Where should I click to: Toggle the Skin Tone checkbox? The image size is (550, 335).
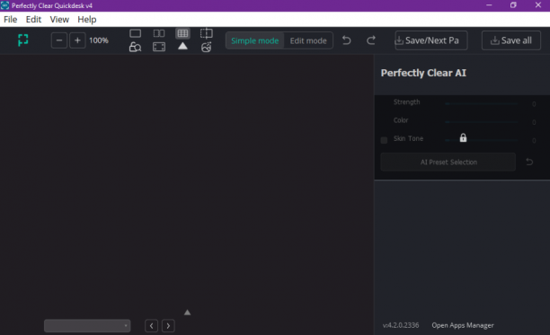tap(384, 140)
